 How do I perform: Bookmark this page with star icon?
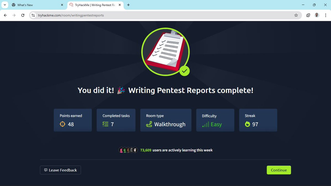click(x=296, y=15)
